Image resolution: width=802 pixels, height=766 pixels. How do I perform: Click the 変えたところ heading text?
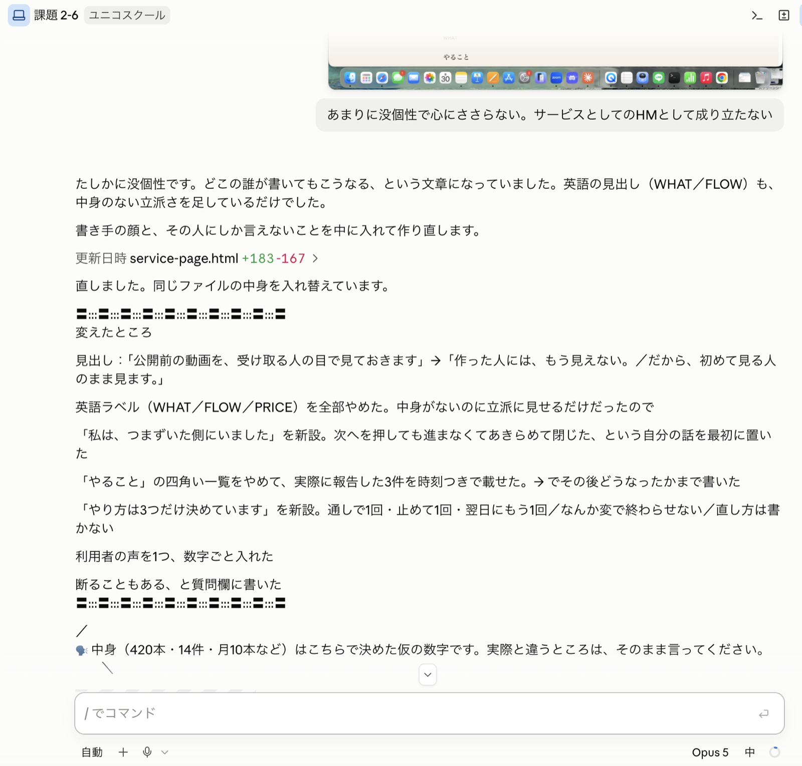pos(114,332)
